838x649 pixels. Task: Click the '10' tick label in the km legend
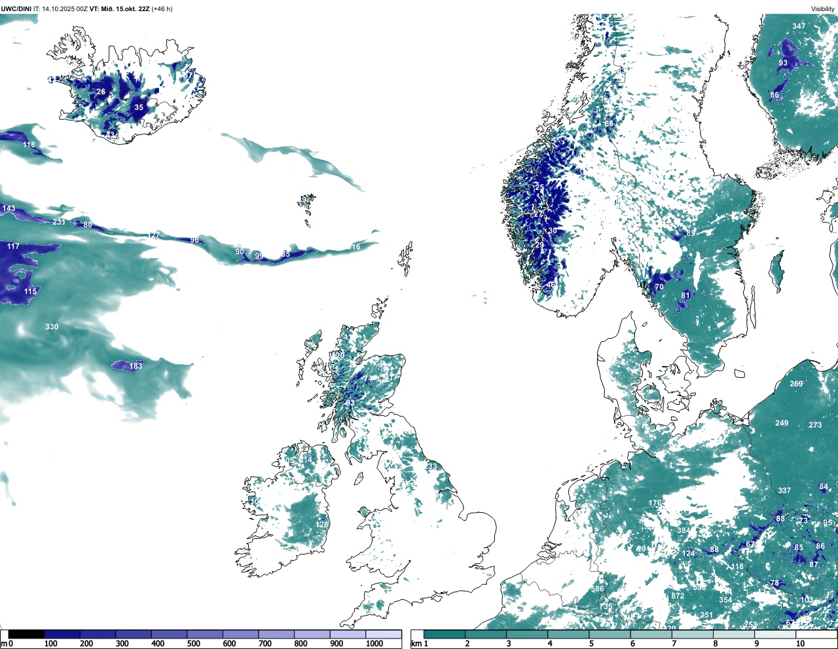pyautogui.click(x=800, y=644)
